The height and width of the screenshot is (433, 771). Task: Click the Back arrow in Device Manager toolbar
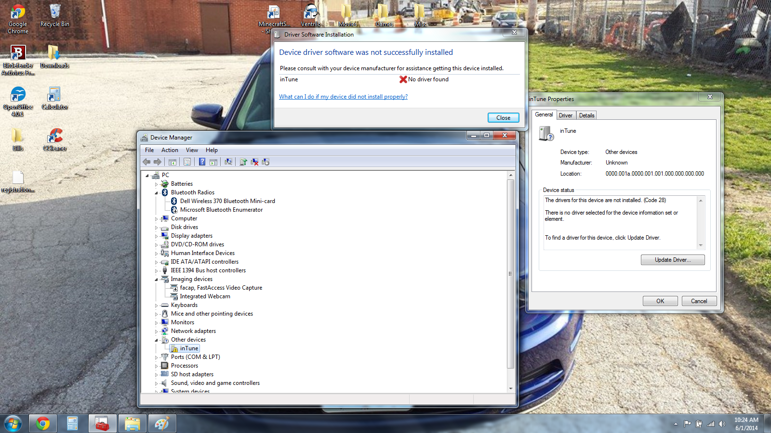coord(146,162)
